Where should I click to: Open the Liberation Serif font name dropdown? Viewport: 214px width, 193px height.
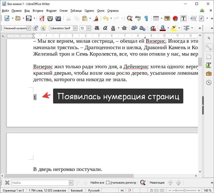75,28
